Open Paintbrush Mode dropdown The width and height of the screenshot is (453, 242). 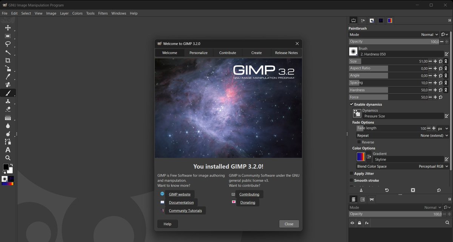(394, 34)
